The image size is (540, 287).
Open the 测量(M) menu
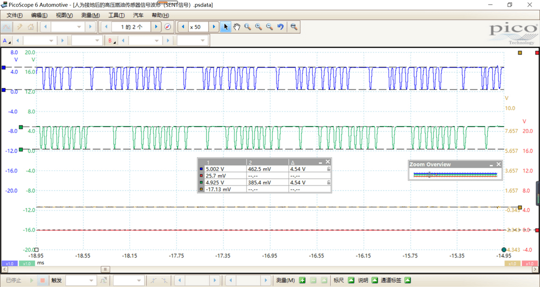[90, 15]
